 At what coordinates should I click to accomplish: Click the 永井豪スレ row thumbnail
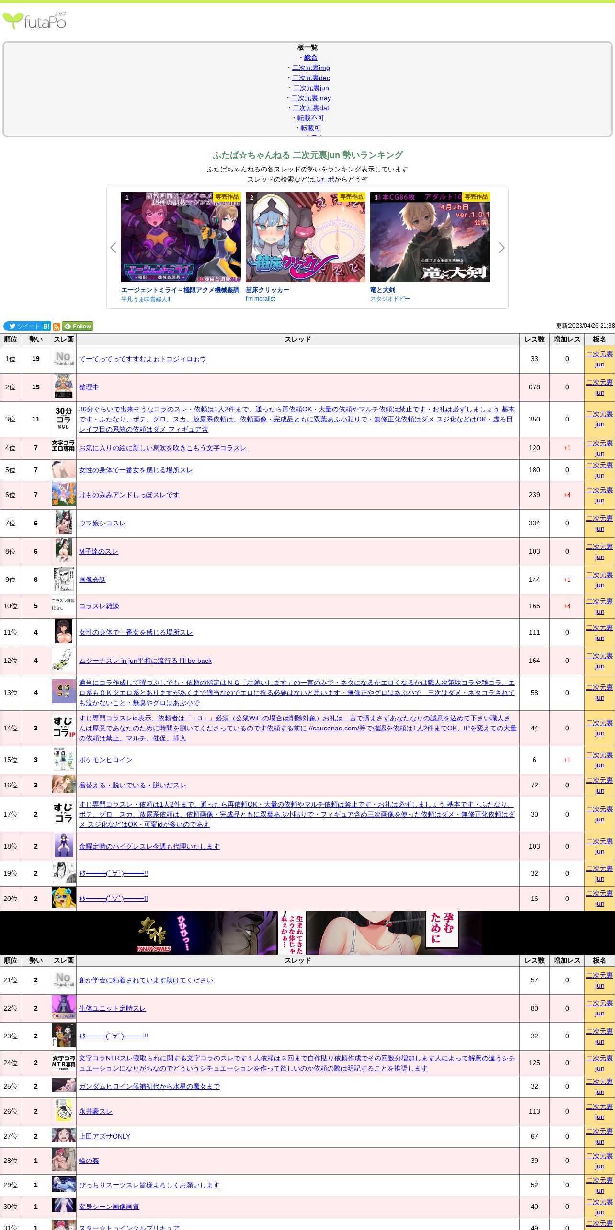64,1111
